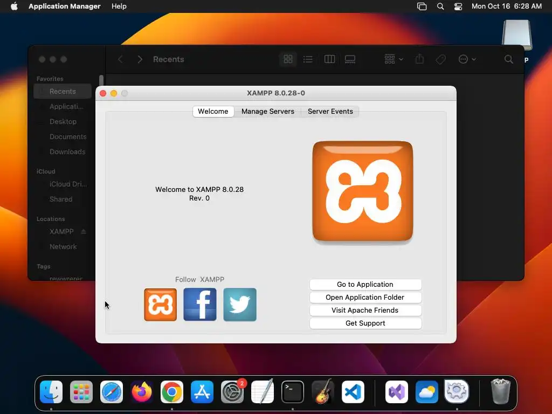Open Finder group-by dropdown
Image resolution: width=552 pixels, height=414 pixels.
point(394,59)
